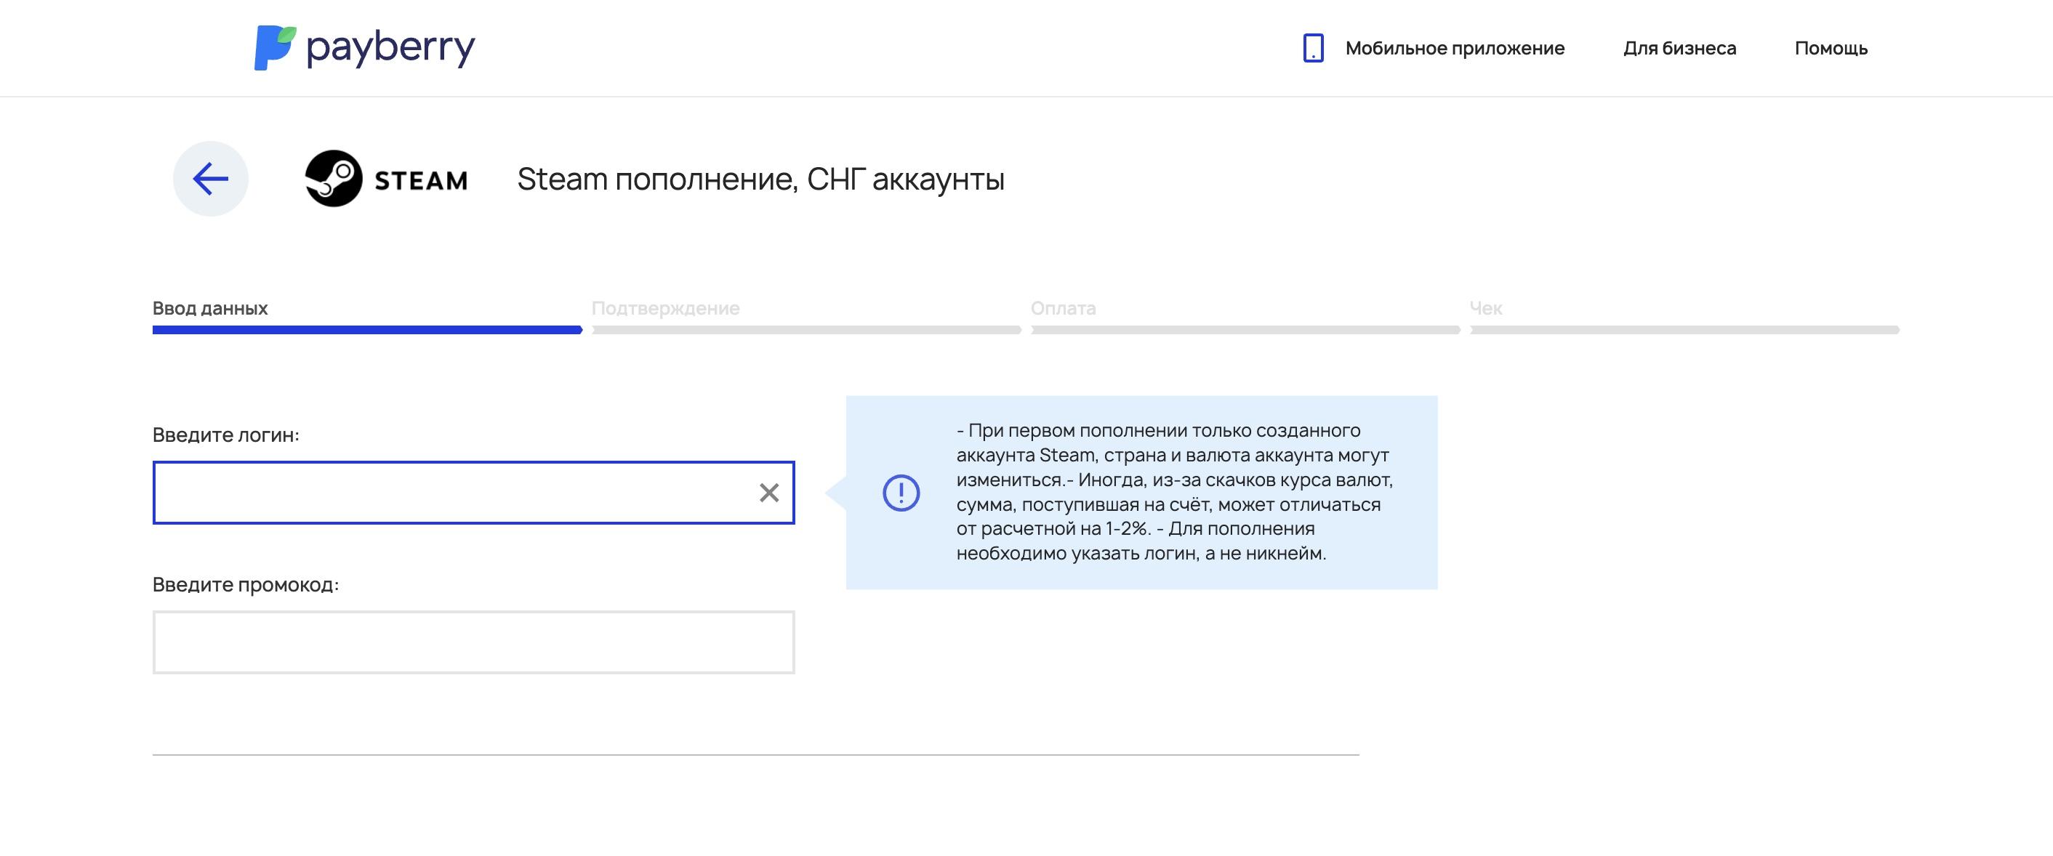This screenshot has height=856, width=2053.
Task: Click the payberry logo
Action: point(364,48)
